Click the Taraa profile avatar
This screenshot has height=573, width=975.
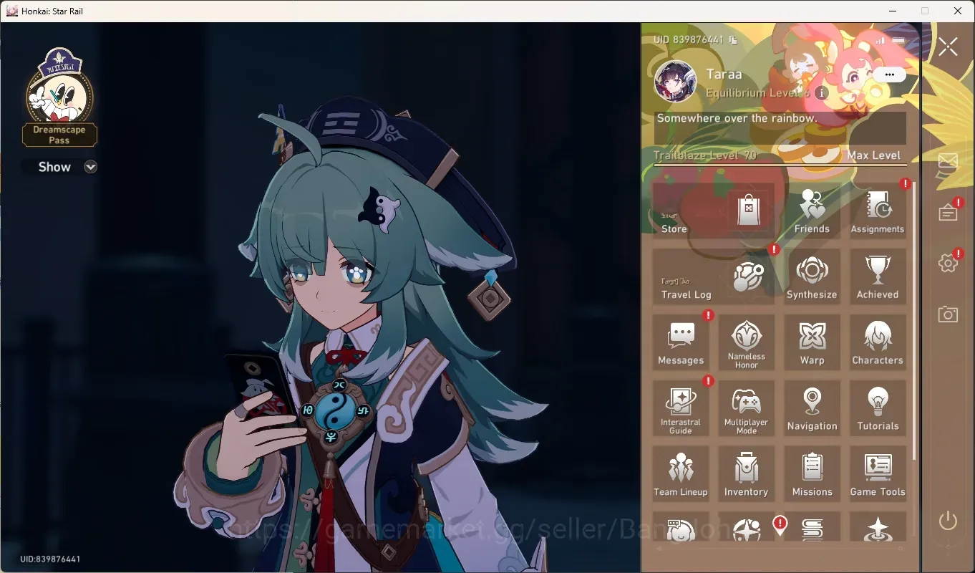pyautogui.click(x=675, y=81)
